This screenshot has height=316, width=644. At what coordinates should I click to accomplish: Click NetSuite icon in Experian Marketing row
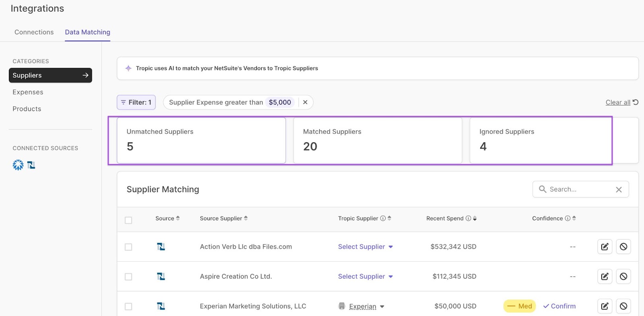(x=161, y=306)
